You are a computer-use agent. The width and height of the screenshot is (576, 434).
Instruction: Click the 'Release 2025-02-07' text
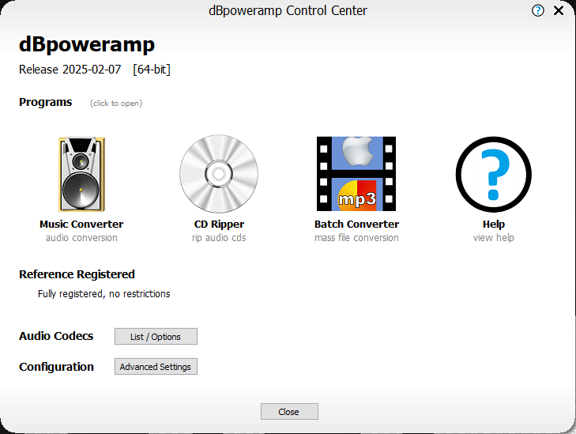[70, 70]
